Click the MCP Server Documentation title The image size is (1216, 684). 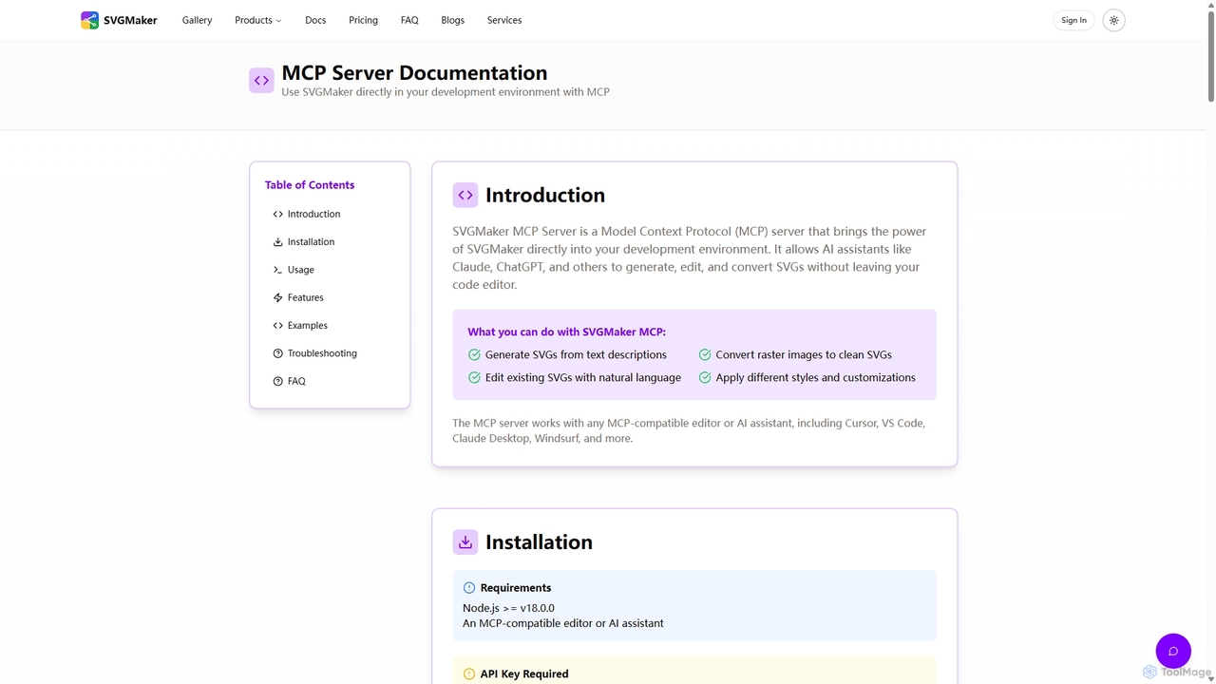point(414,73)
